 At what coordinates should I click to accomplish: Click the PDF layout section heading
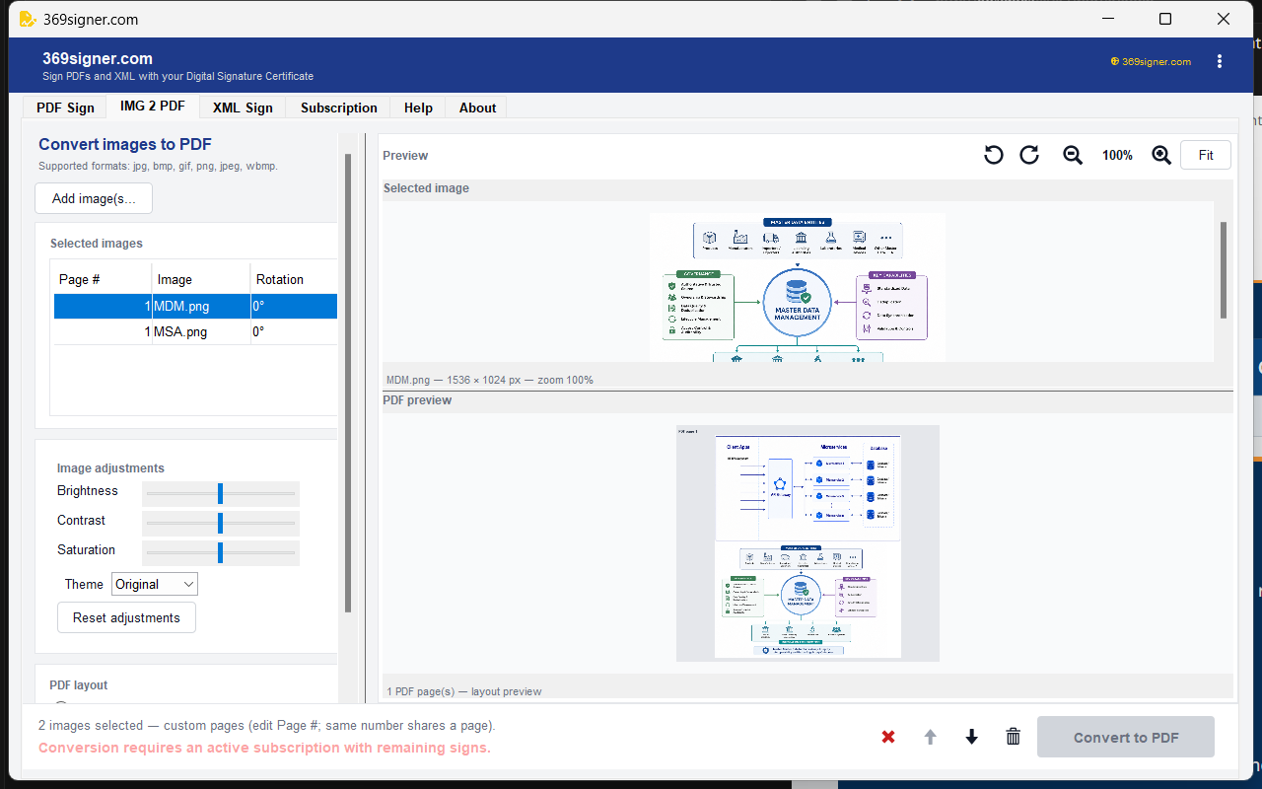[x=79, y=685]
